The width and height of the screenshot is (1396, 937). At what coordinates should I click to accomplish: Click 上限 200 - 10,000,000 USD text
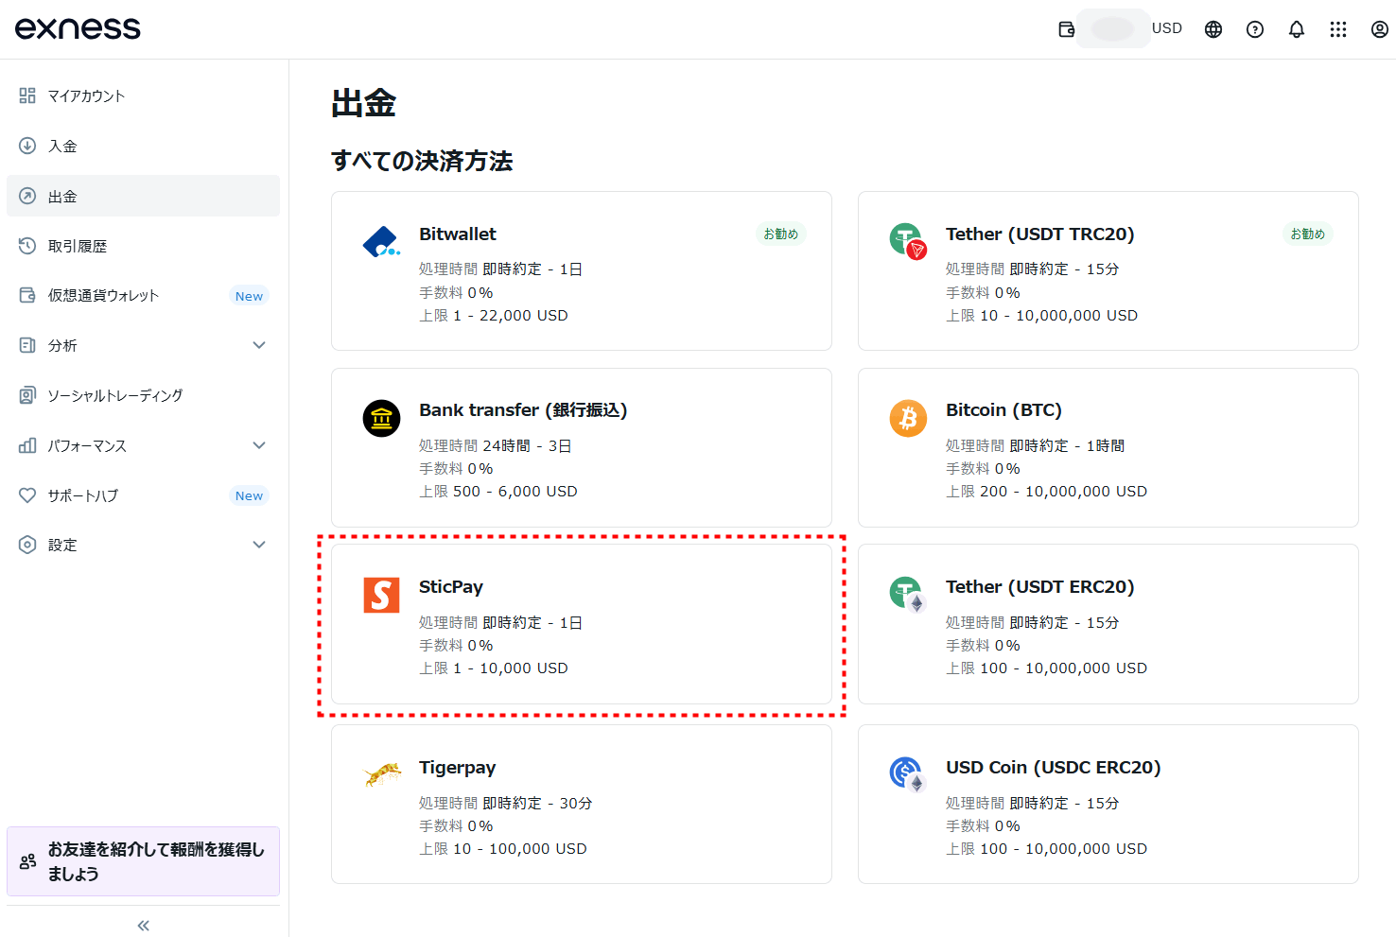point(1047,492)
